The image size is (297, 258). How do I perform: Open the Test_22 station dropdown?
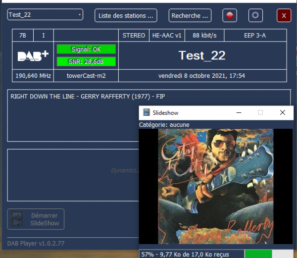click(45, 14)
